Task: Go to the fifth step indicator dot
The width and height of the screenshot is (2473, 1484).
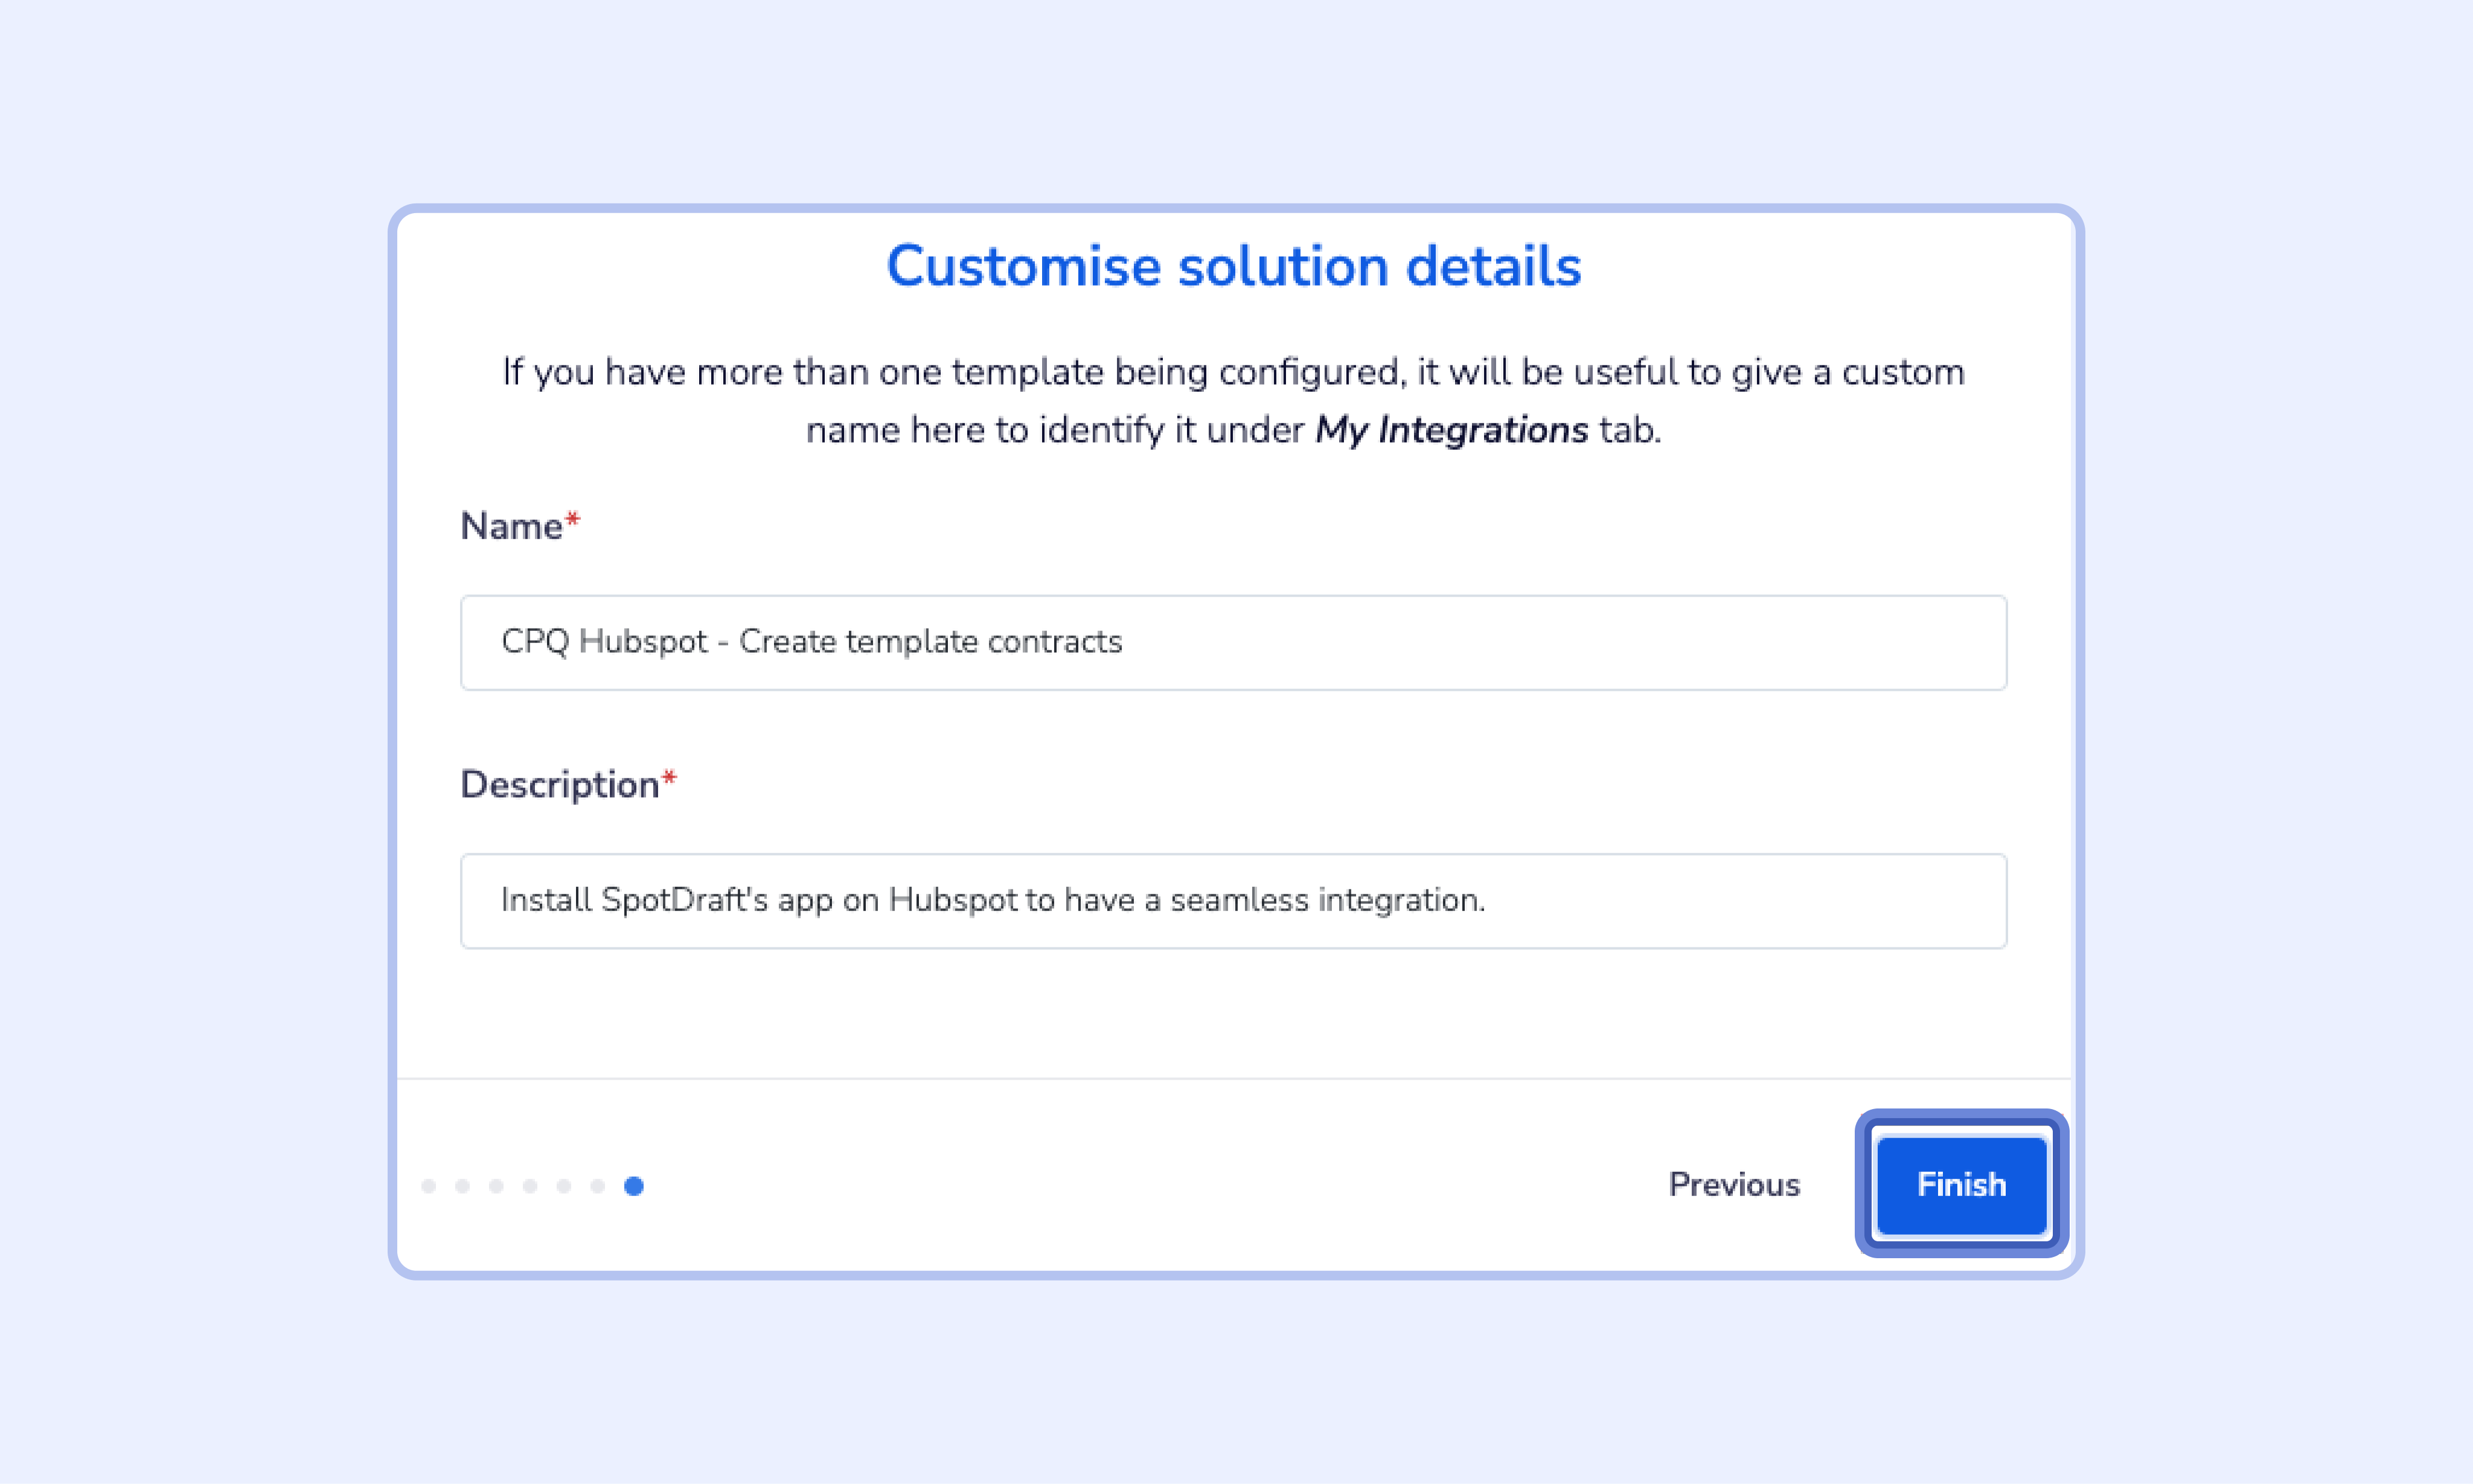Action: click(x=564, y=1186)
